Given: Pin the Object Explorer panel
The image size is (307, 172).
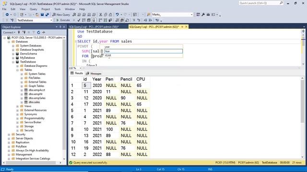Looking at the screenshot, I should (60, 27).
